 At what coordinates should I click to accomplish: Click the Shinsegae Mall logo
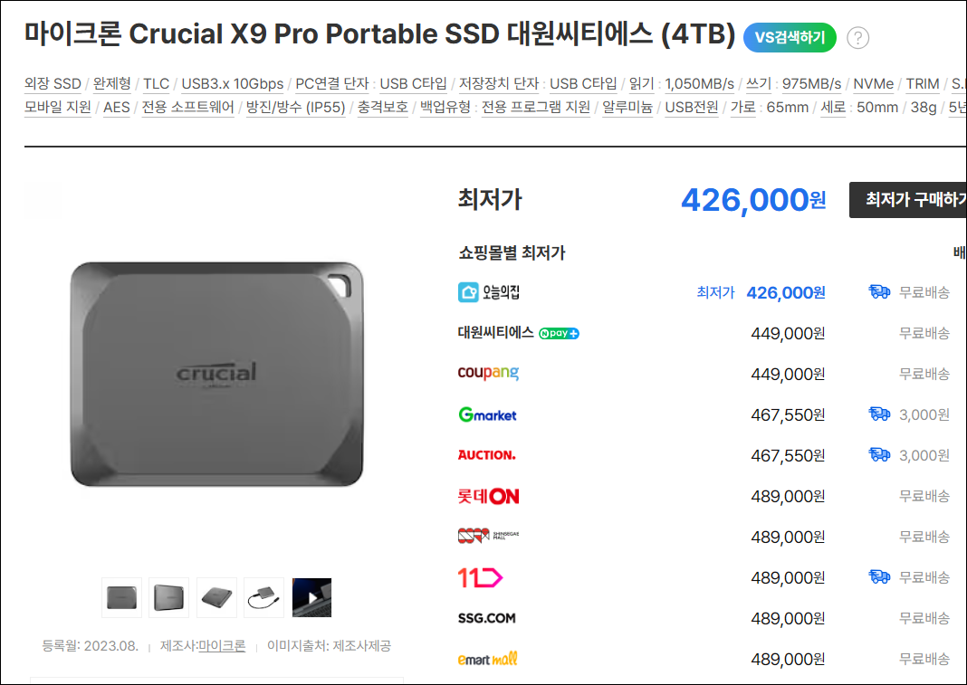(x=488, y=536)
